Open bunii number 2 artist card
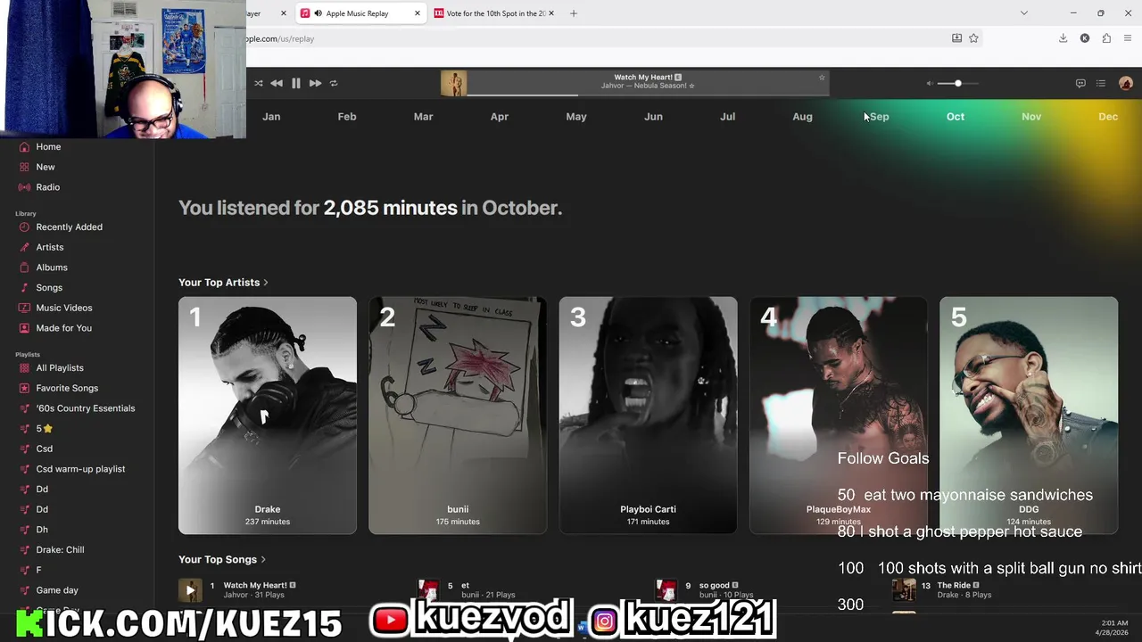This screenshot has height=642, width=1142. pos(458,416)
